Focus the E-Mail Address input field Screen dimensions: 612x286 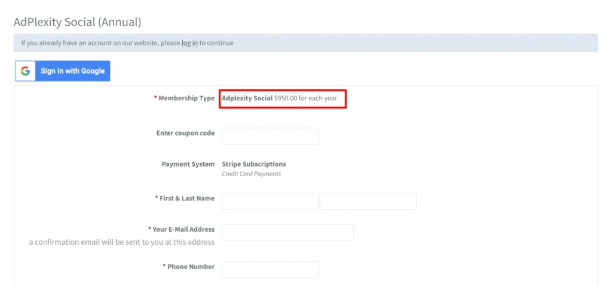pyautogui.click(x=287, y=232)
